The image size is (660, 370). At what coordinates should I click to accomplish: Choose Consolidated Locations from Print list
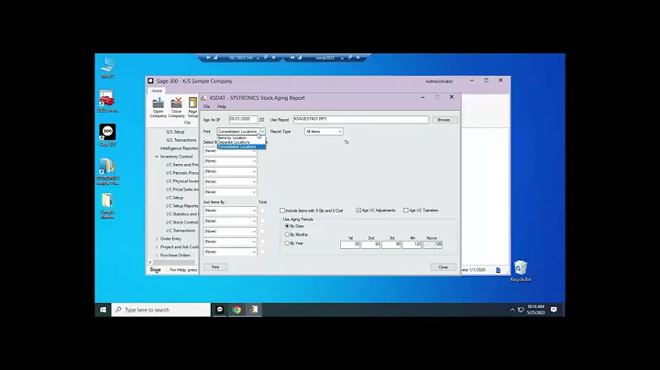coord(241,147)
